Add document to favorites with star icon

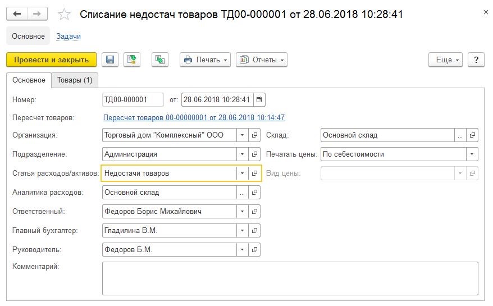click(64, 15)
